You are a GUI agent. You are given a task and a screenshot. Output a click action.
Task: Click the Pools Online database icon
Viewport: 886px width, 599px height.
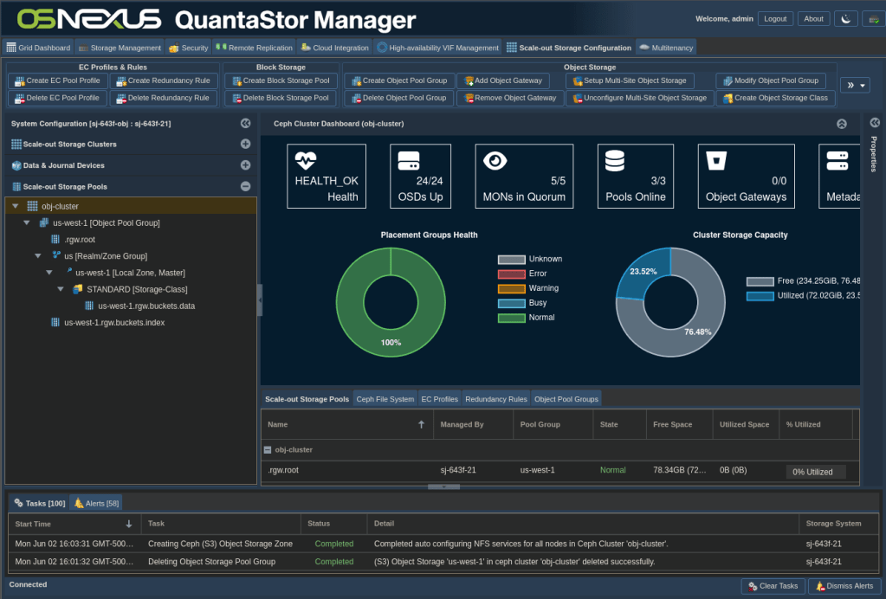tap(615, 160)
